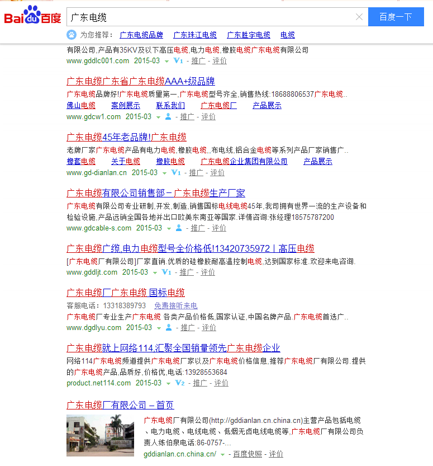Screen dimensions: 433x466
Task: Open 产品展示 sublink under 45年老品牌 result
Action: coord(318,161)
